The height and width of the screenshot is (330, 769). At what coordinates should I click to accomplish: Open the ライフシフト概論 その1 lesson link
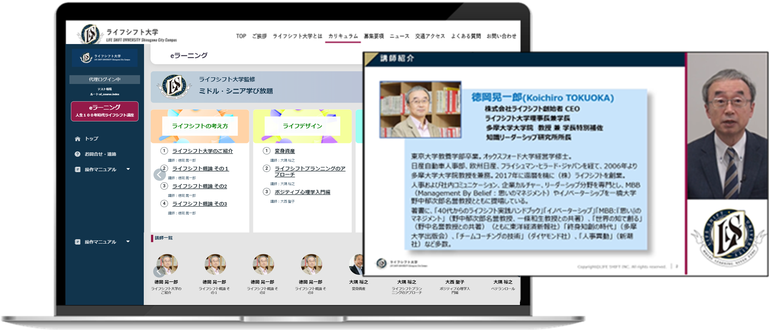201,169
